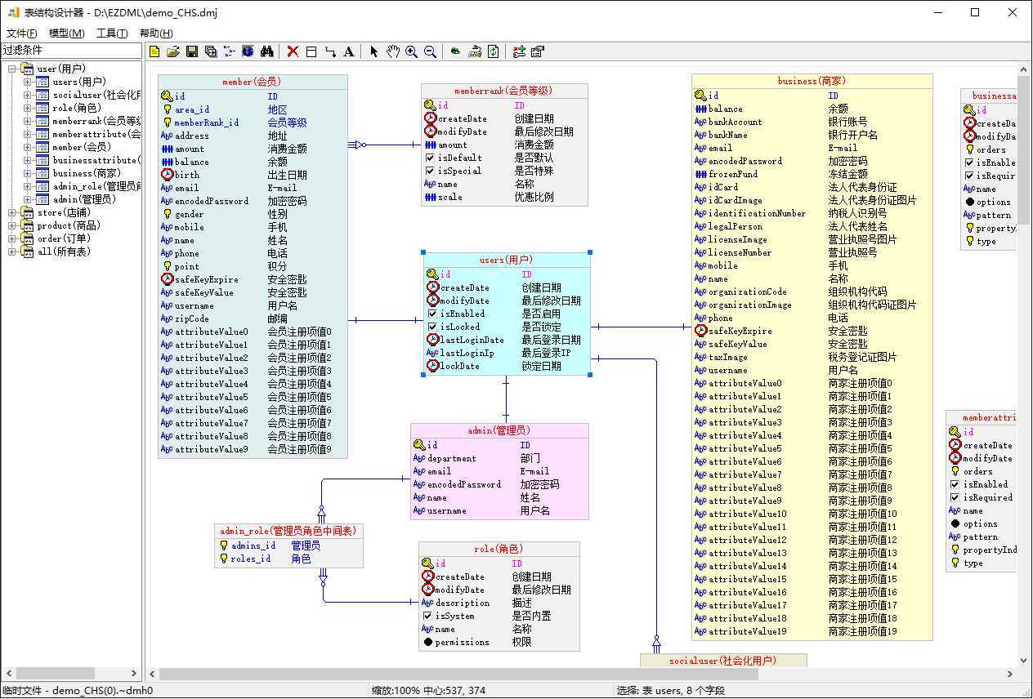
Task: Click clock icon beside birth in member table
Action: (168, 175)
